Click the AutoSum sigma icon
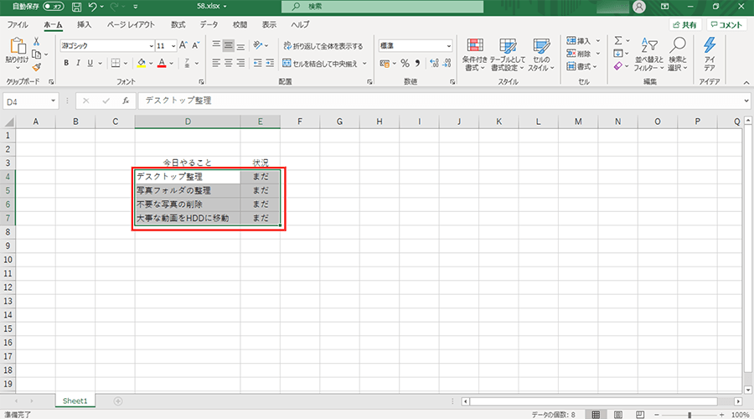Screen dimensions: 754x419 coord(618,41)
